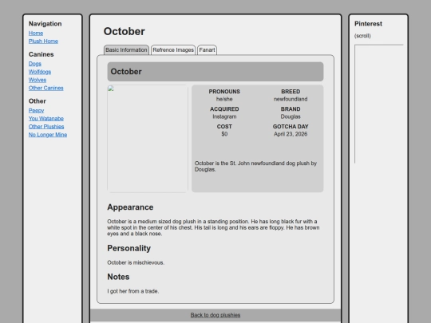Click the St. John newfoundland description text
Viewport: 431px width, 323px height.
point(255,167)
